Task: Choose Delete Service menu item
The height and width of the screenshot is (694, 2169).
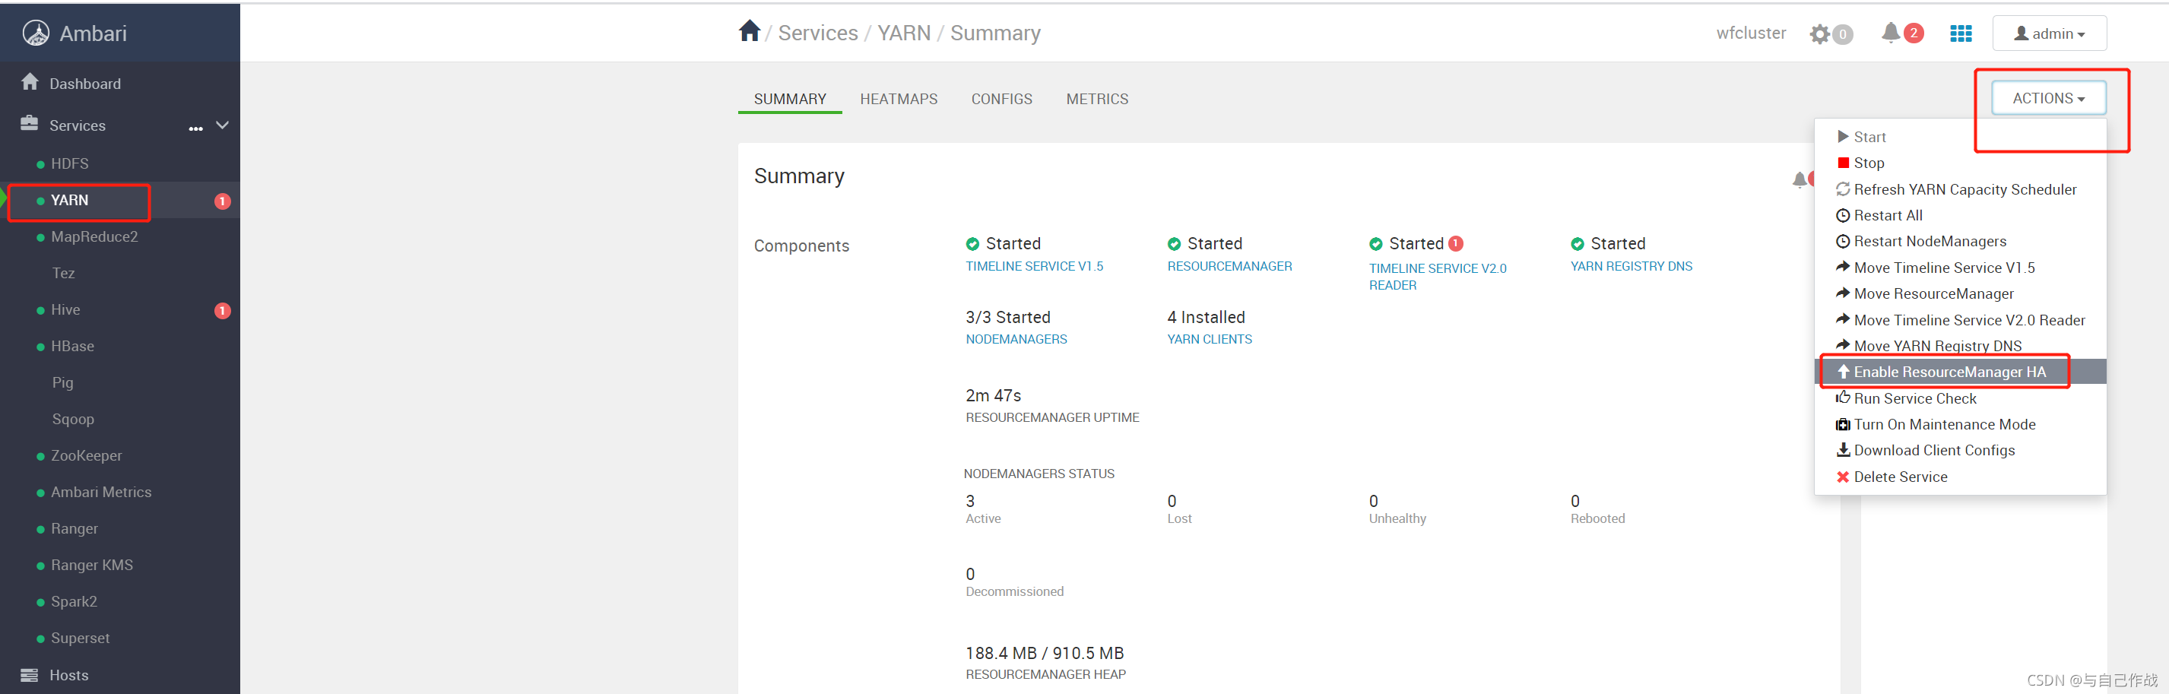Action: tap(1960, 476)
